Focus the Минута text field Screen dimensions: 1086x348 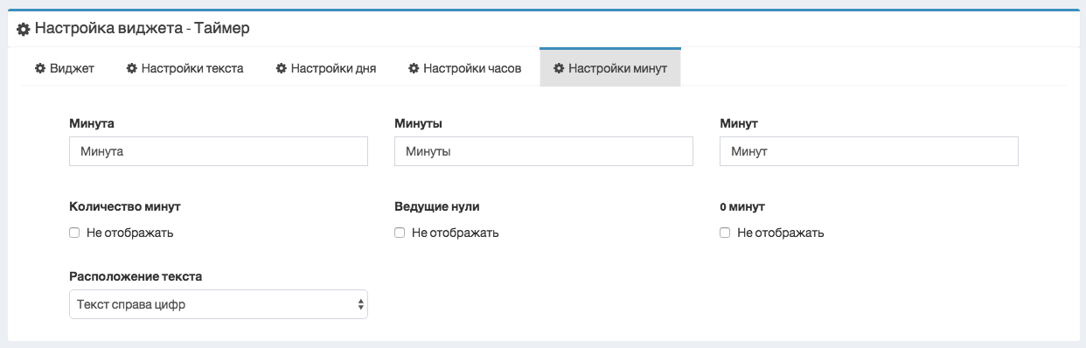point(219,151)
